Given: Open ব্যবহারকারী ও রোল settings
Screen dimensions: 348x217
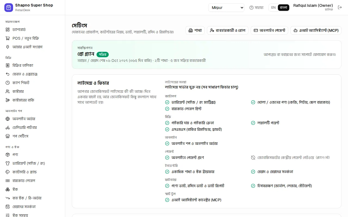Looking at the screenshot, I should pyautogui.click(x=228, y=30).
